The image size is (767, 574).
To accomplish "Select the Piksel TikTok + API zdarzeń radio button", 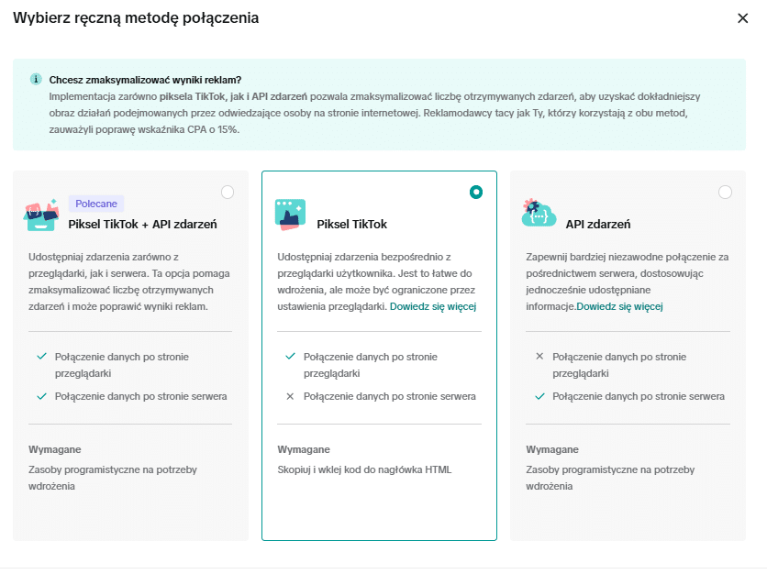I will [228, 192].
